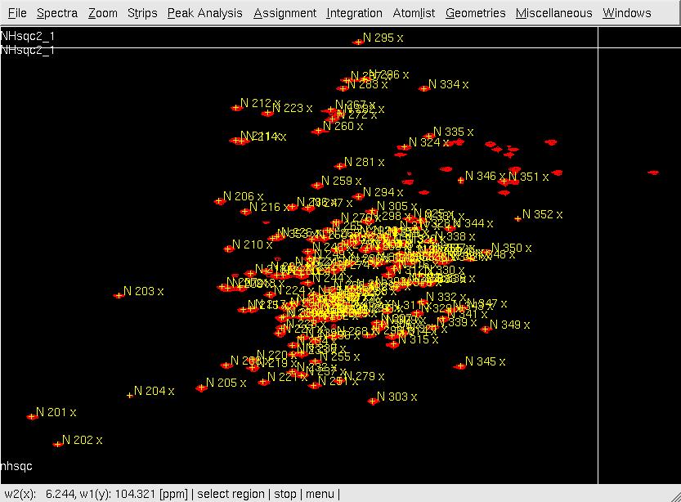Open the Zoom menu

[x=103, y=13]
